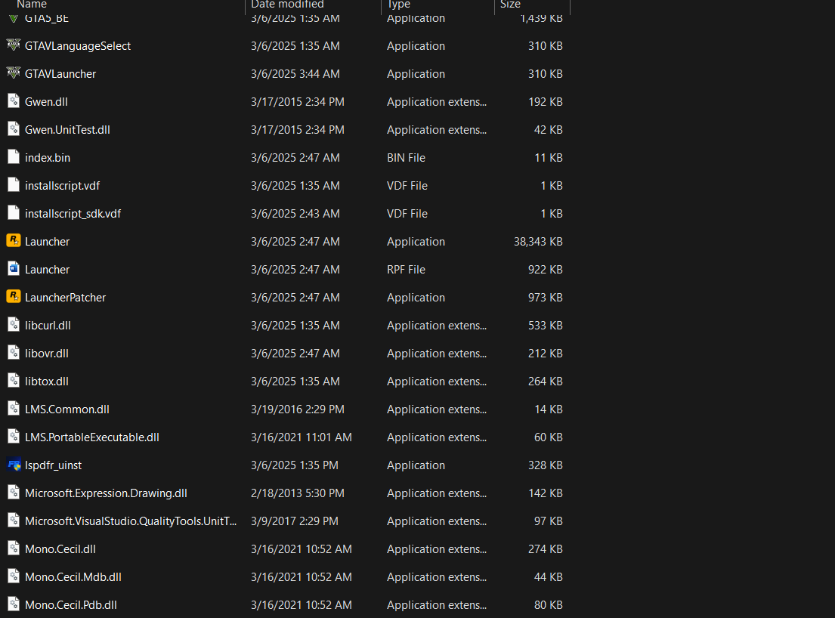Click the 3/6/2025 2:43 AM date

(295, 214)
